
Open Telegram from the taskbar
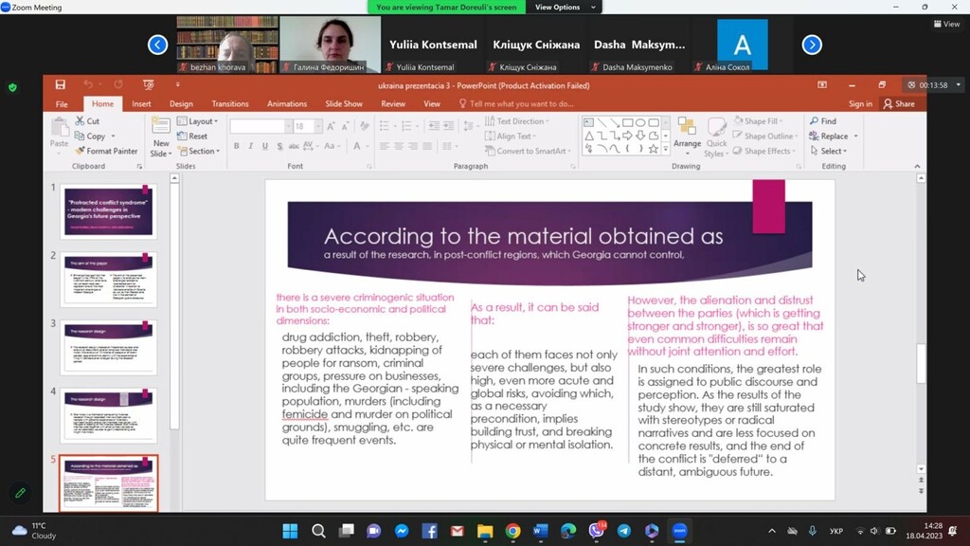click(624, 531)
